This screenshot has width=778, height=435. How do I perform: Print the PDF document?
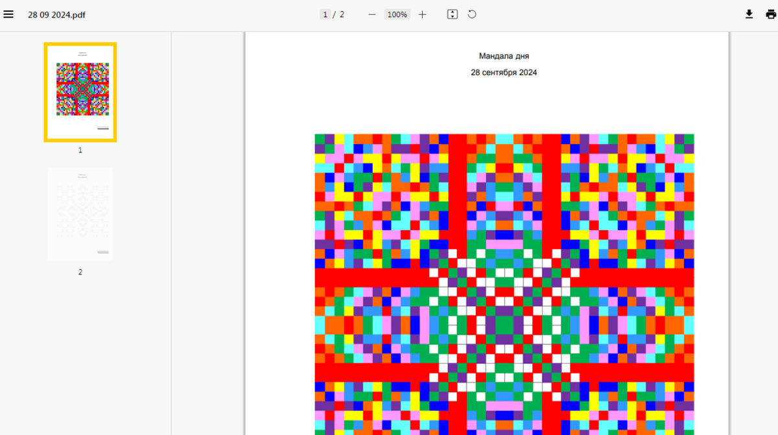pyautogui.click(x=771, y=14)
